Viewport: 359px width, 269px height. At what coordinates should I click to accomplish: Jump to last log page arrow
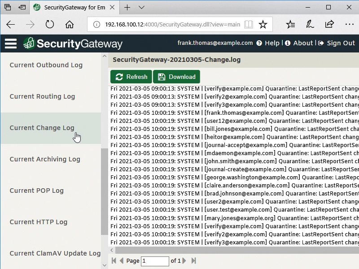point(194,260)
